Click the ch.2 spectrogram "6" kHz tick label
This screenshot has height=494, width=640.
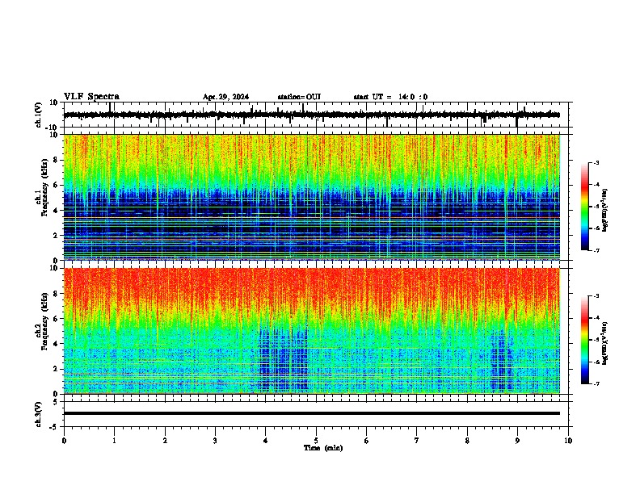[x=56, y=319]
